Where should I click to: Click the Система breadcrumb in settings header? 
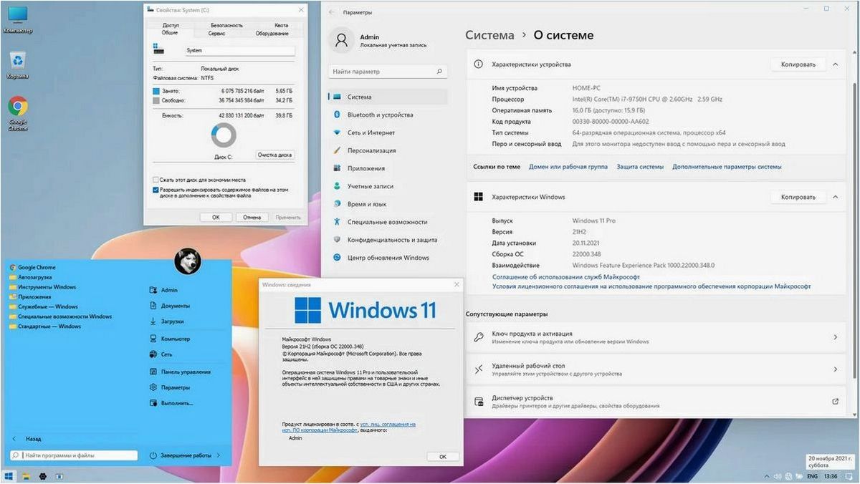click(489, 35)
